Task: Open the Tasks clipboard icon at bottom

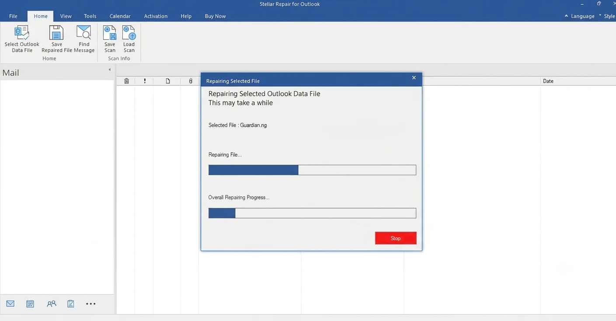Action: (71, 304)
